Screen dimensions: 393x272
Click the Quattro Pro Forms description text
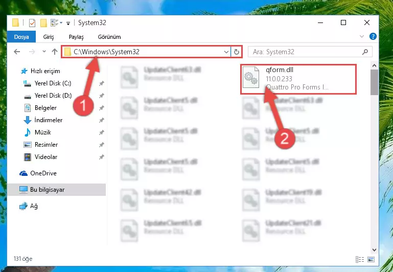click(x=297, y=87)
